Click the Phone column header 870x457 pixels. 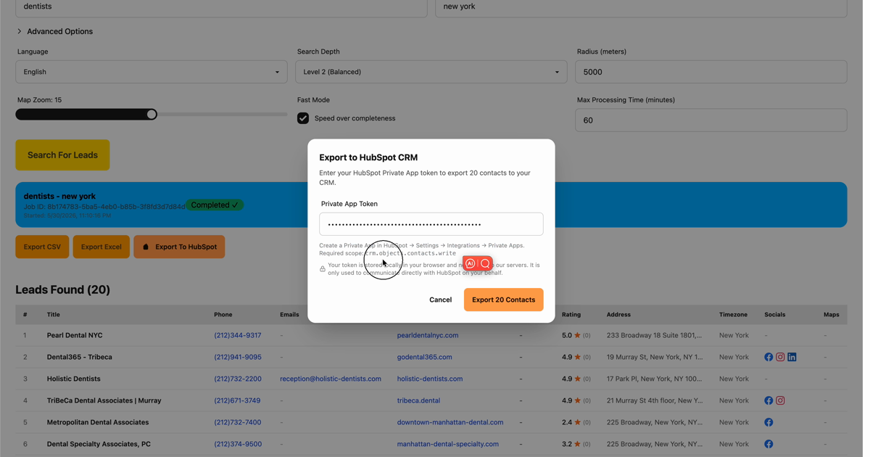[x=223, y=315]
